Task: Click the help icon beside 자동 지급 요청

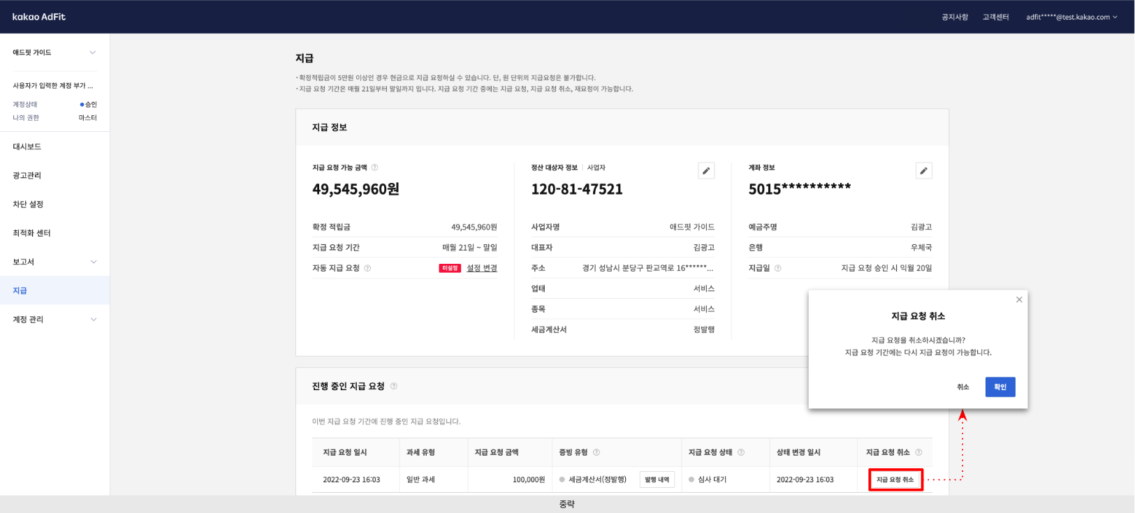Action: pyautogui.click(x=367, y=268)
